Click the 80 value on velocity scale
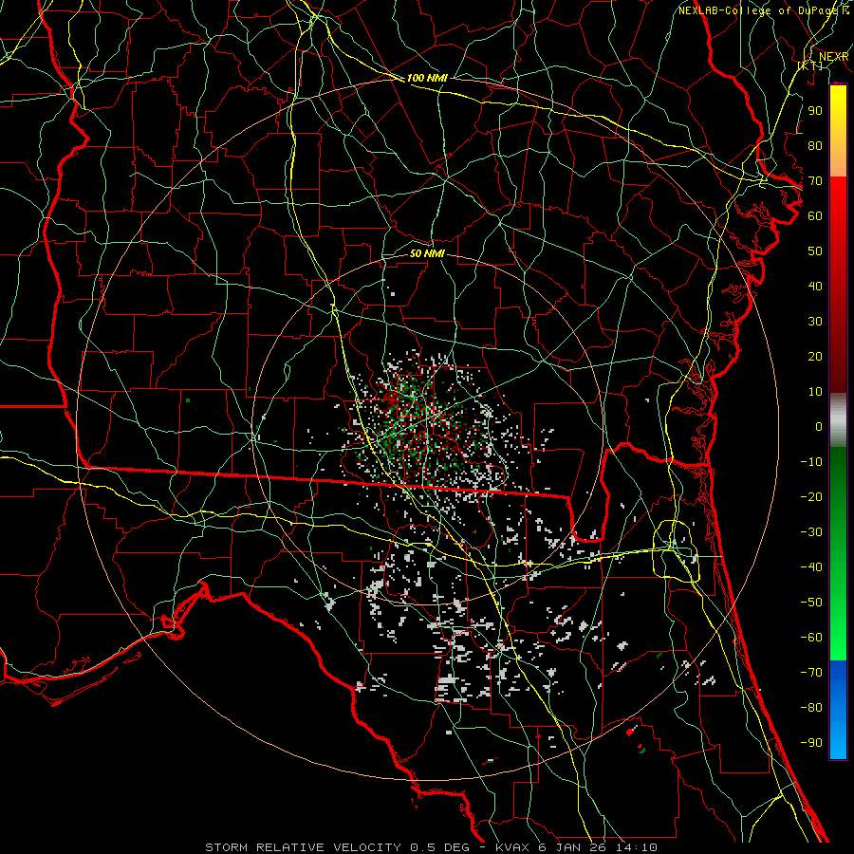This screenshot has height=854, width=854. tap(815, 145)
